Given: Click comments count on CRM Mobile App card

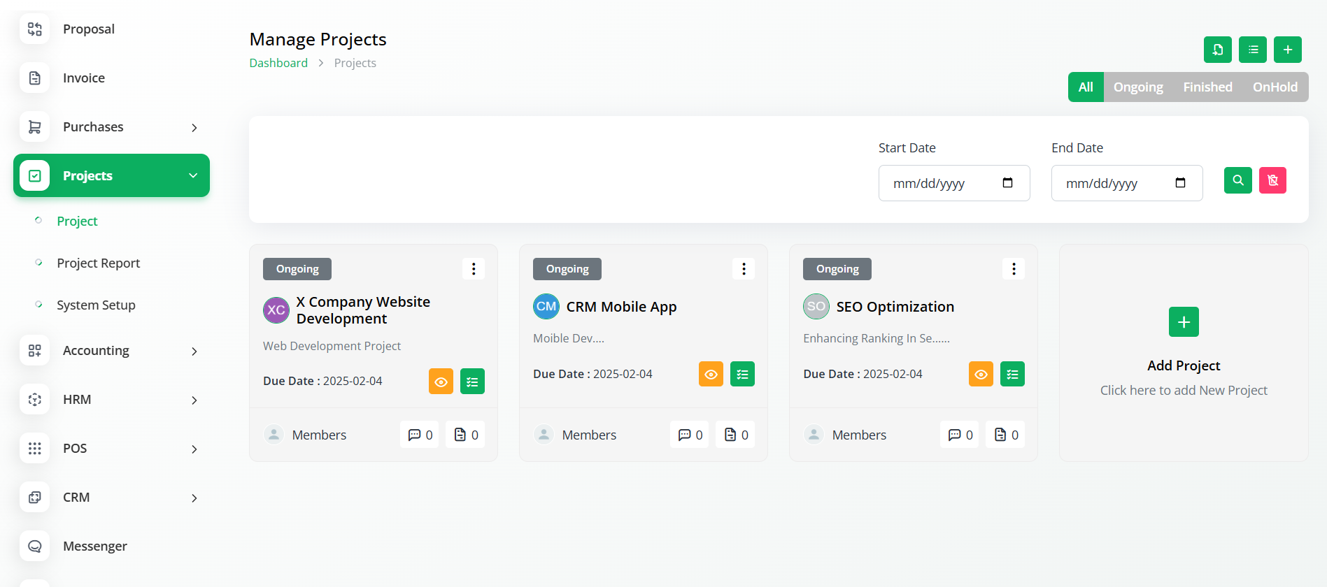Looking at the screenshot, I should (x=690, y=435).
